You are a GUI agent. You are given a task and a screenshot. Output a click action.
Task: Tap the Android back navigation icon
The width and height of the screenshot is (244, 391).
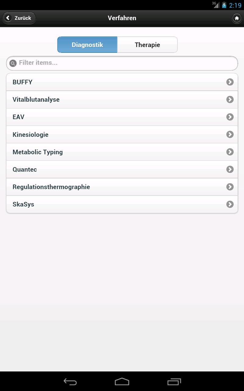pos(70,382)
